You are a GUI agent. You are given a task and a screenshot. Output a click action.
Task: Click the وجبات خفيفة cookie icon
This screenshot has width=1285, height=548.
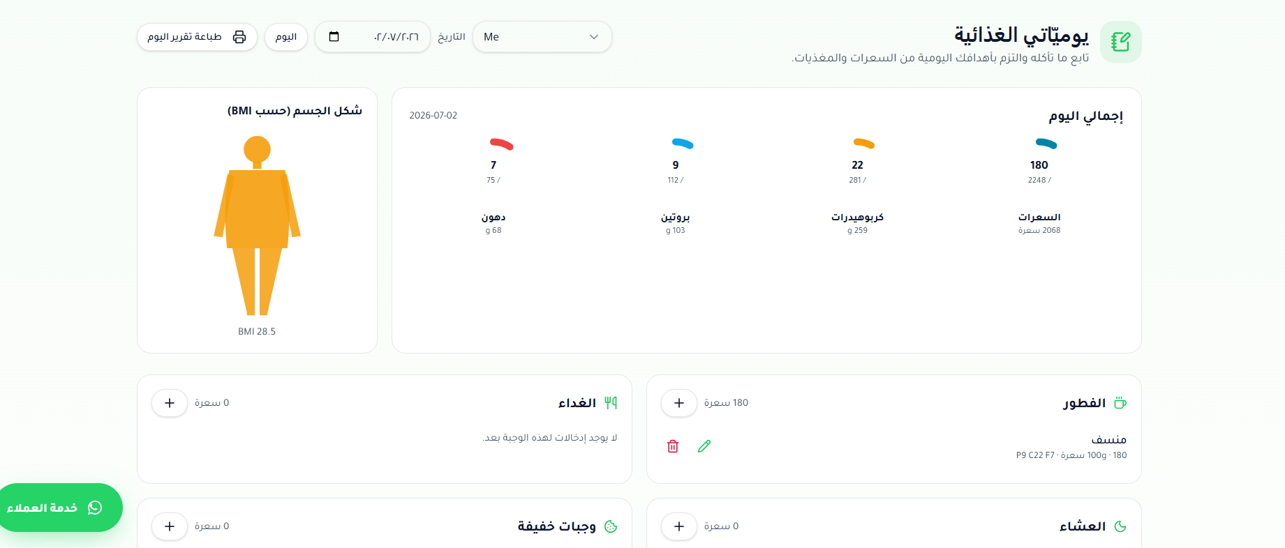coord(611,526)
